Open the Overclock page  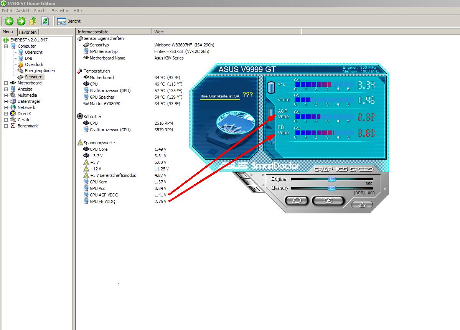pos(34,64)
